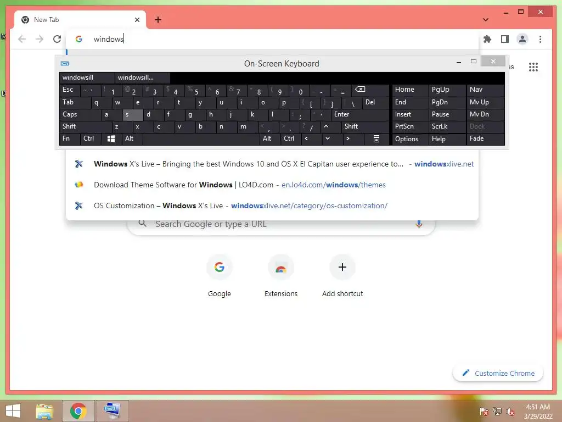
Task: Click the back navigation arrow
Action: point(22,39)
